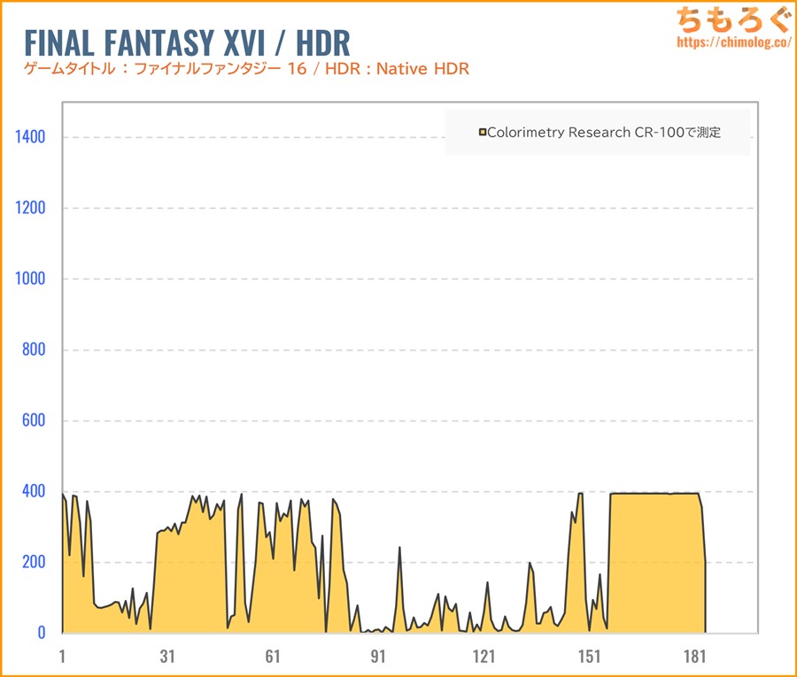Select the 1000 y-axis label

(x=29, y=279)
